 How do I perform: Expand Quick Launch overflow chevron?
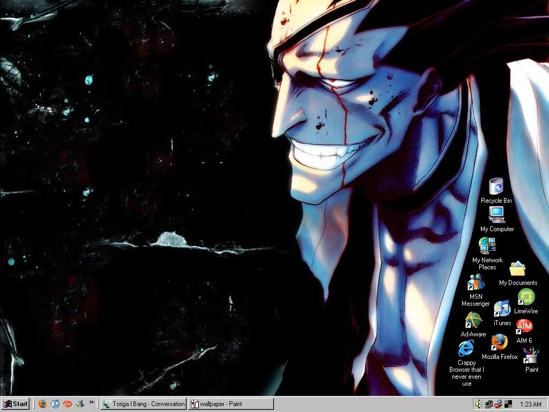92,402
